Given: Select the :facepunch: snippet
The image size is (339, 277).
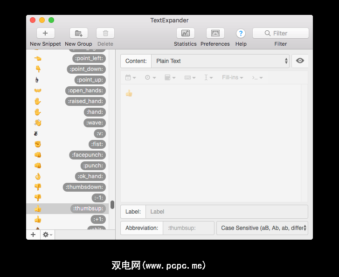Looking at the screenshot, I should tap(68, 155).
